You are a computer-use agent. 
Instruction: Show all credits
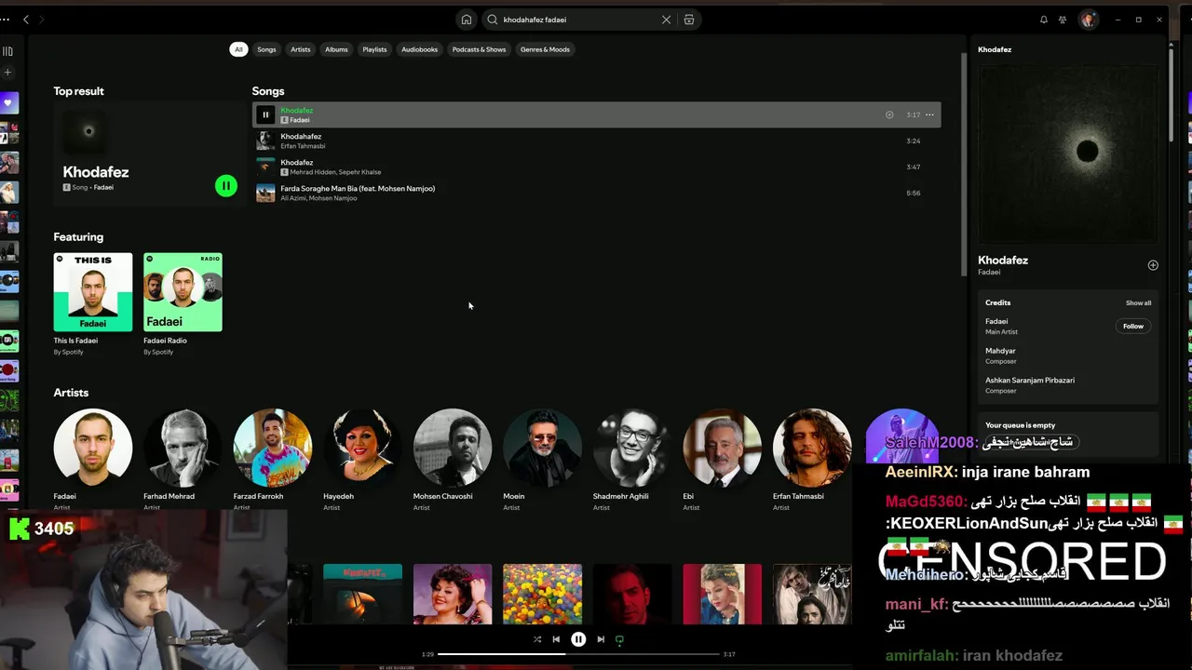[1138, 303]
